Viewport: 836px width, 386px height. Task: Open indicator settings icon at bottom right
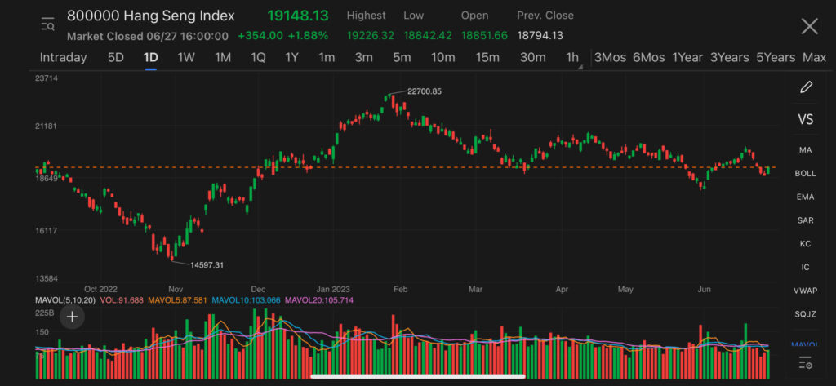click(x=805, y=363)
